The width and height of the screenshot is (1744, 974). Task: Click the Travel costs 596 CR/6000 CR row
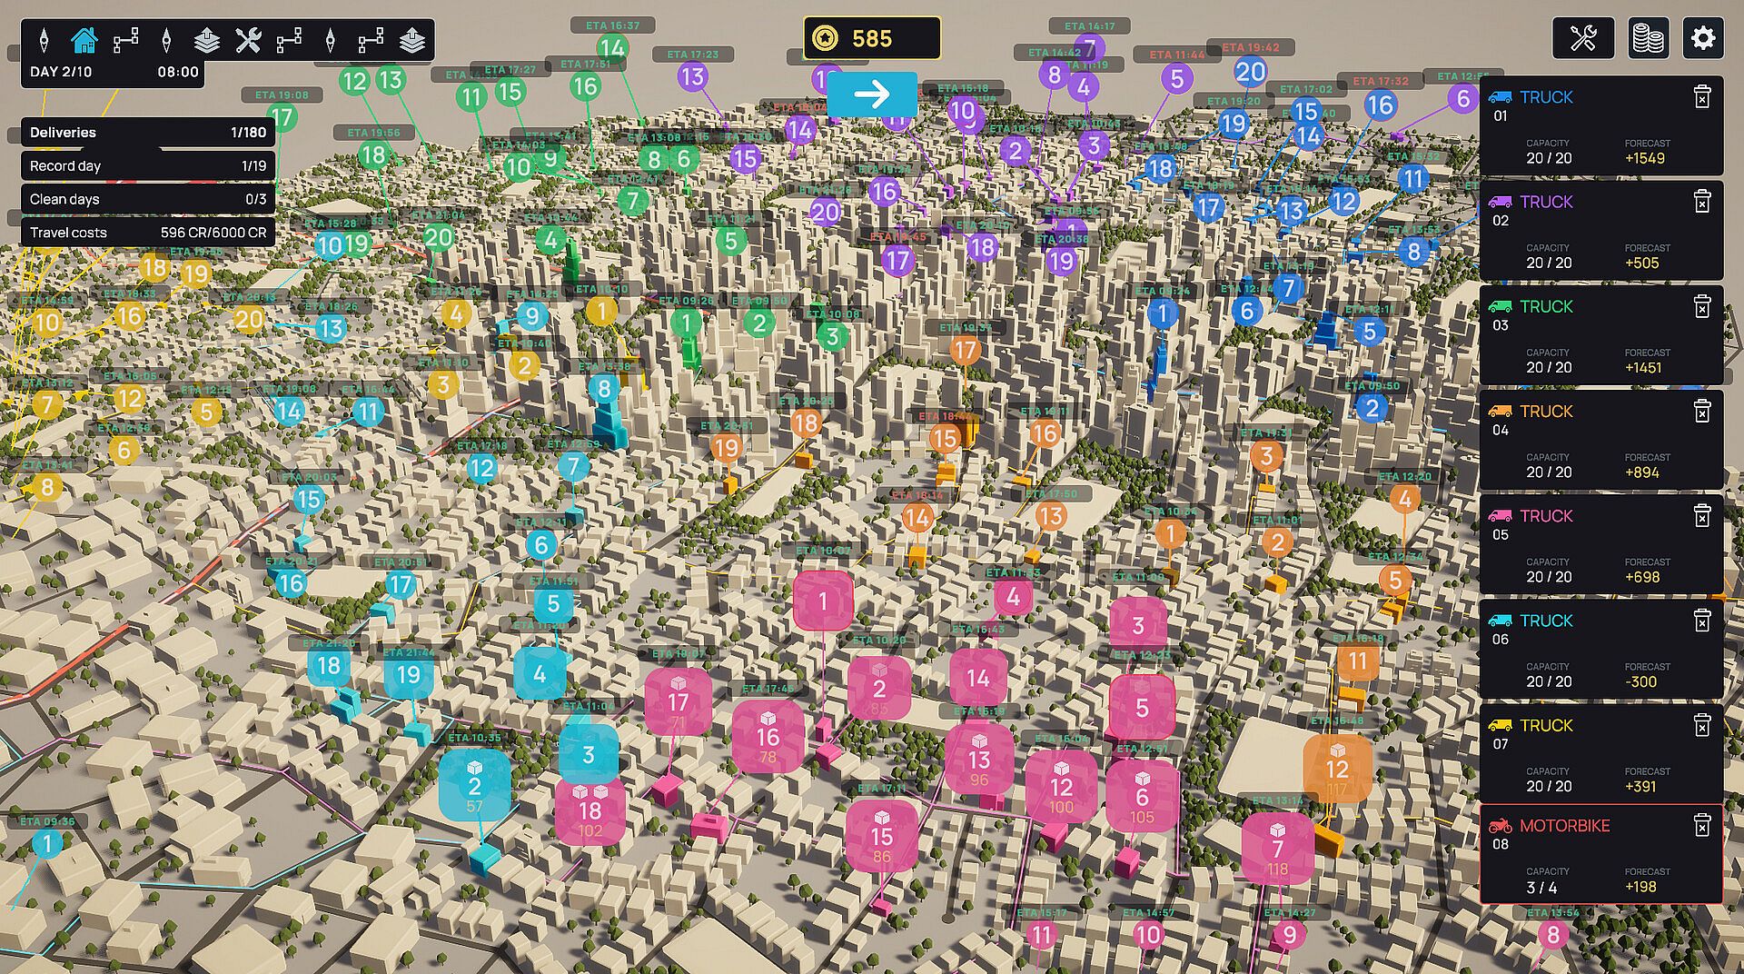click(148, 233)
